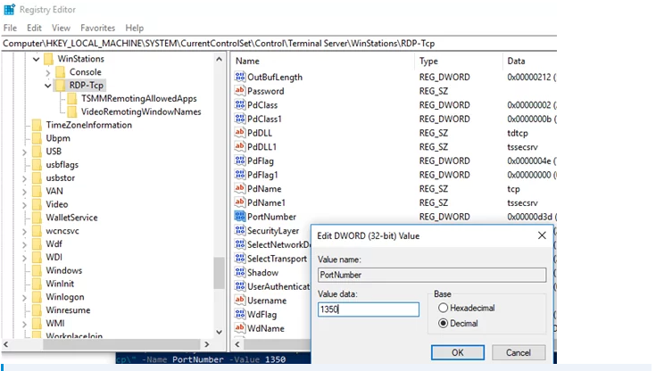Collapse the RDP-Tcp tree node
This screenshot has width=664, height=371.
click(48, 86)
